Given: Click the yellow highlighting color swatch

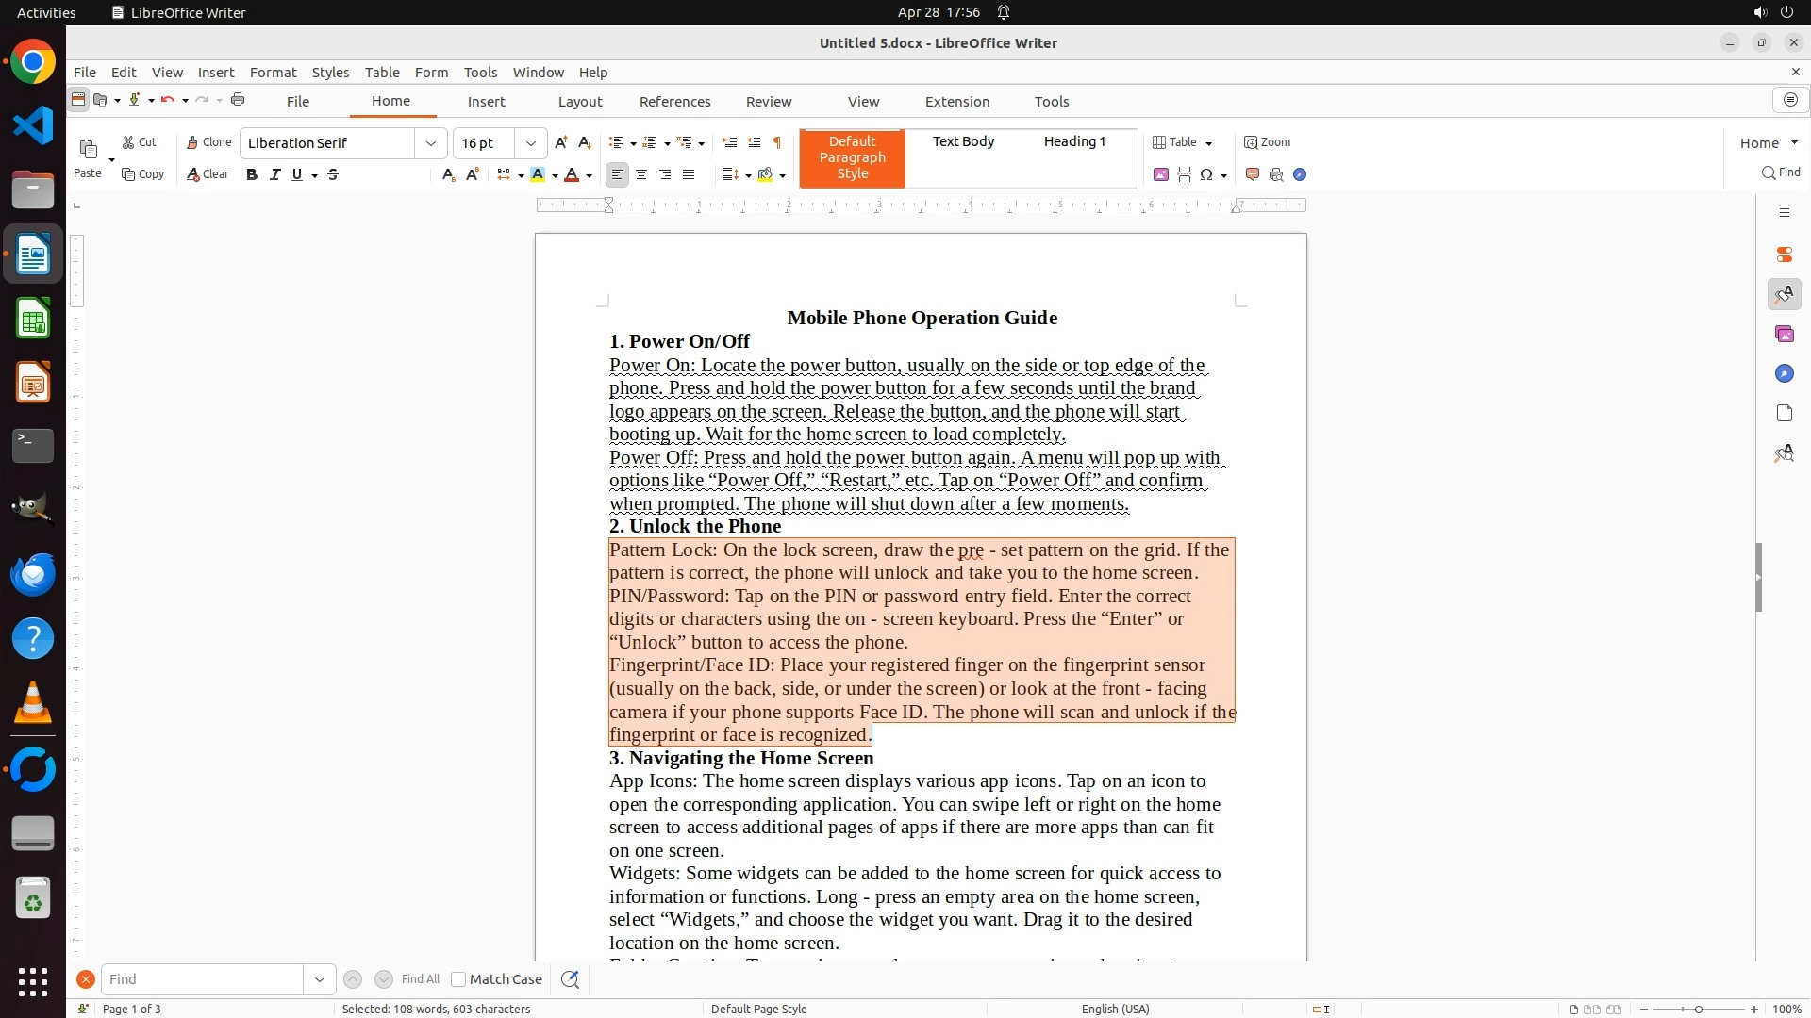Looking at the screenshot, I should [538, 174].
